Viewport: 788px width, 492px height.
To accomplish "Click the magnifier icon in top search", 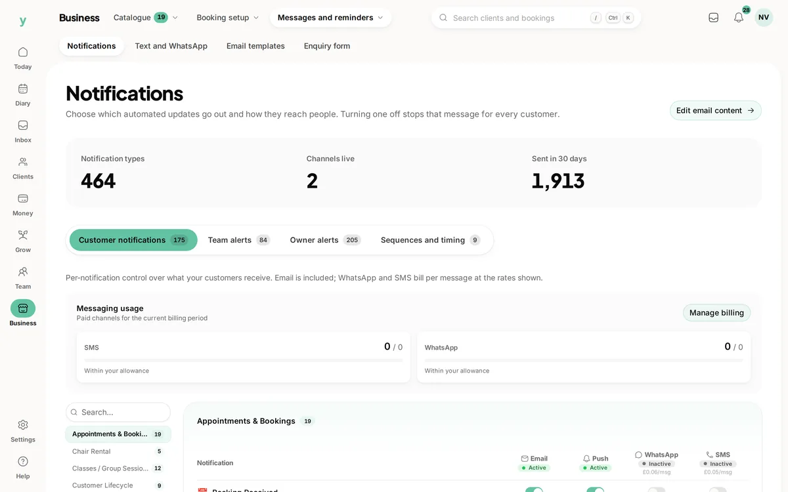I will click(x=443, y=18).
